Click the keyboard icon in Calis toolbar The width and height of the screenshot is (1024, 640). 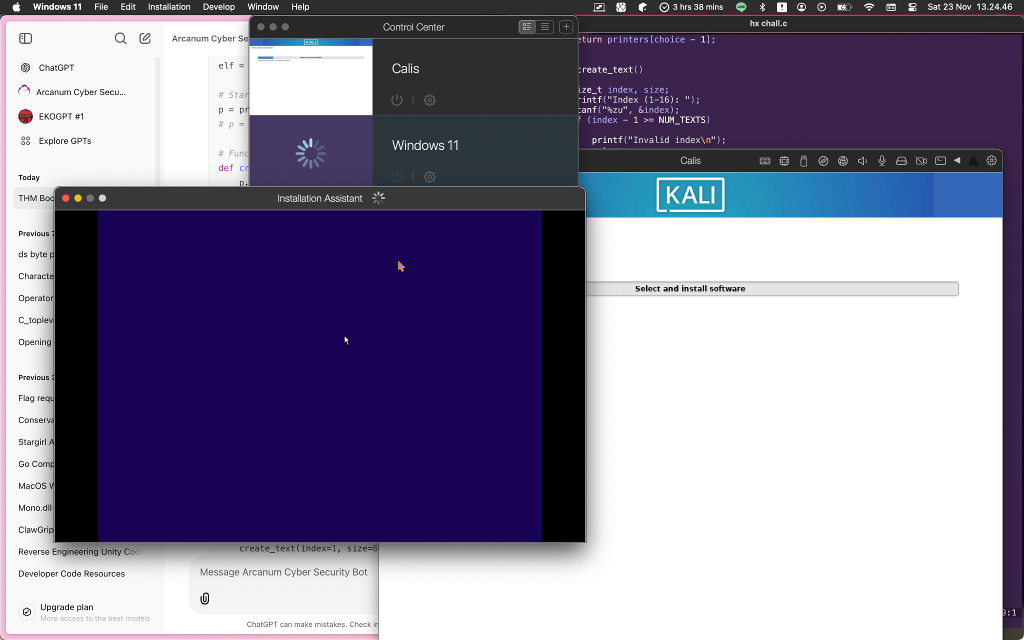point(764,161)
